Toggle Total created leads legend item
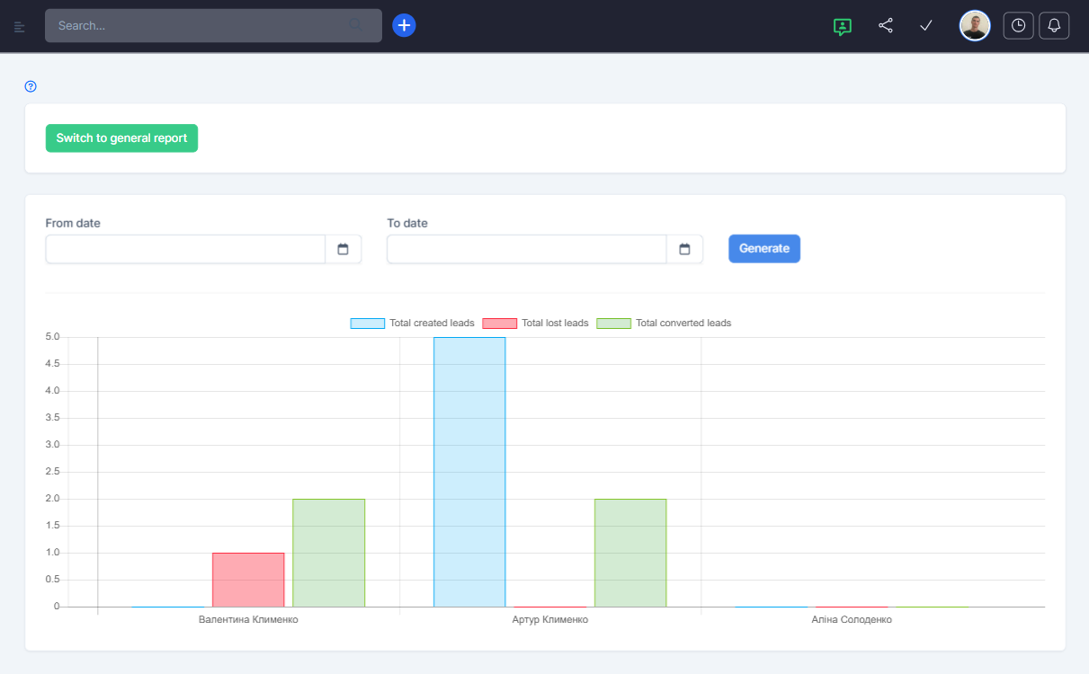Screen dimensions: 1089x674 413,323
